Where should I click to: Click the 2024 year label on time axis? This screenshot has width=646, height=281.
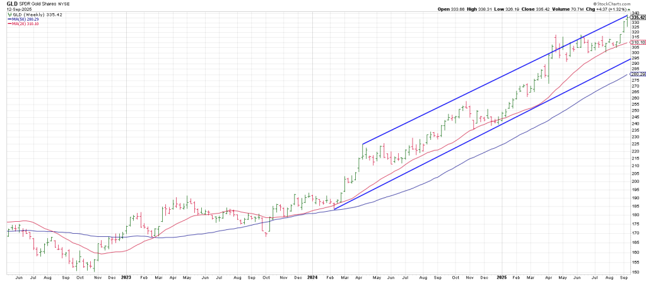[x=312, y=277]
